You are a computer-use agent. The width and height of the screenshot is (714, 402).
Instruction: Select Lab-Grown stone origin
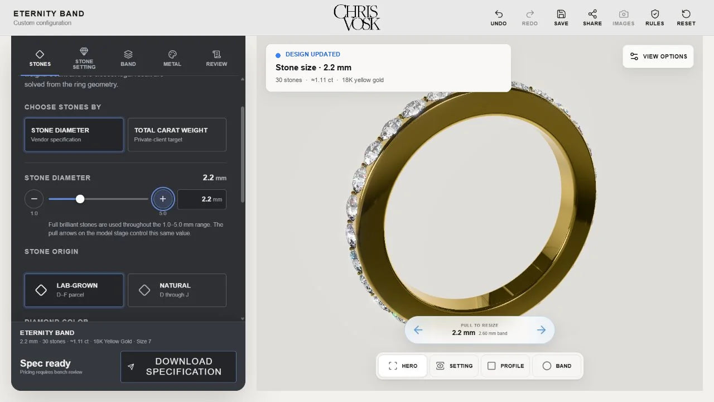tap(74, 290)
